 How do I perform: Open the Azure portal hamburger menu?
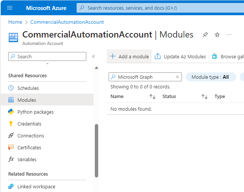(10, 8)
